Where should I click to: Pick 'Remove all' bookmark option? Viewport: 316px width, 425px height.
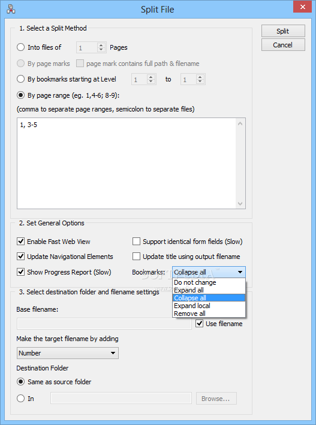209,314
